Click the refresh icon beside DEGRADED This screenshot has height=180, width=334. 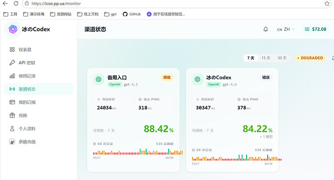333,58
